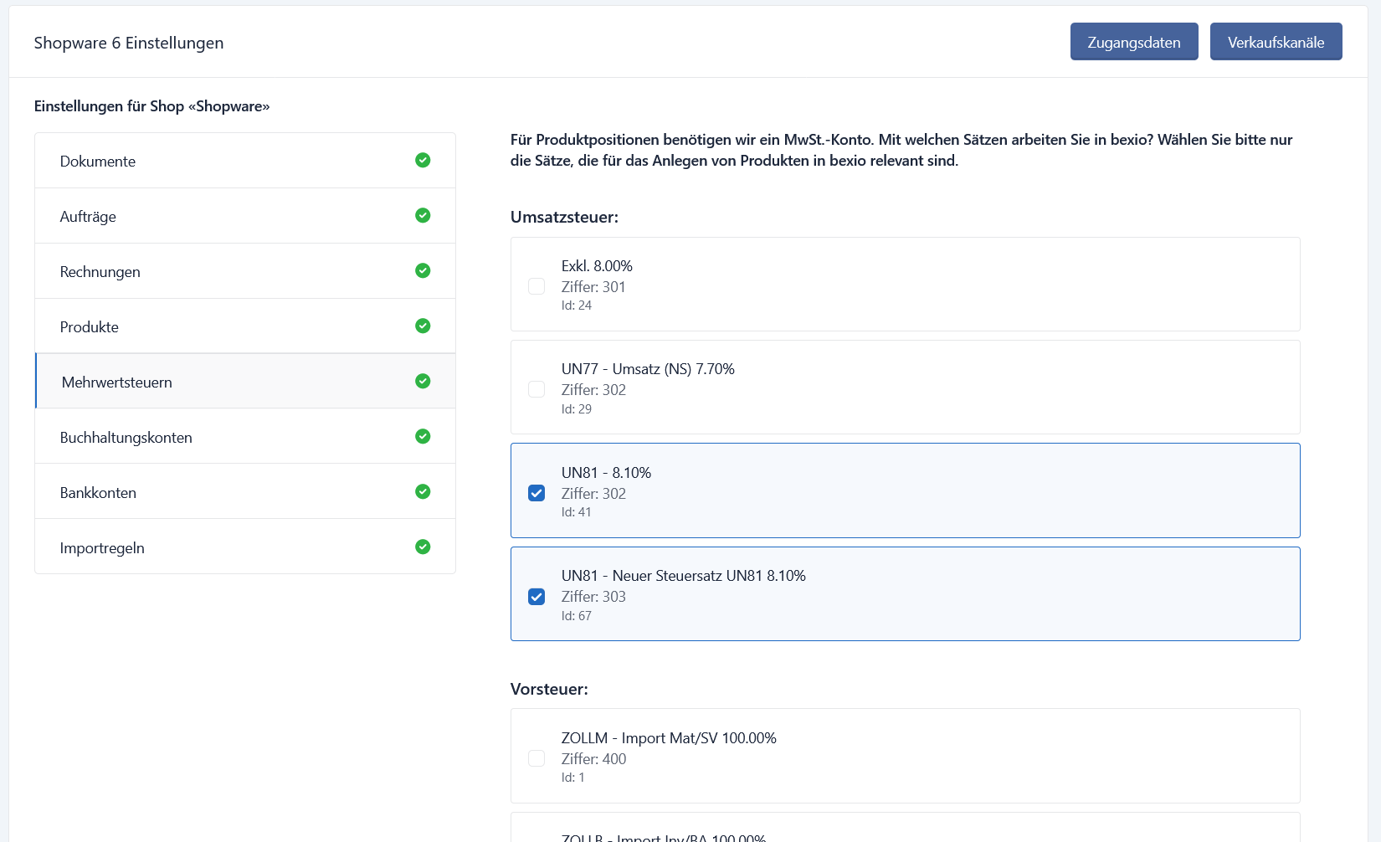Select the Bankkonten menu entry
Viewport: 1381px width, 842px height.
tap(98, 493)
